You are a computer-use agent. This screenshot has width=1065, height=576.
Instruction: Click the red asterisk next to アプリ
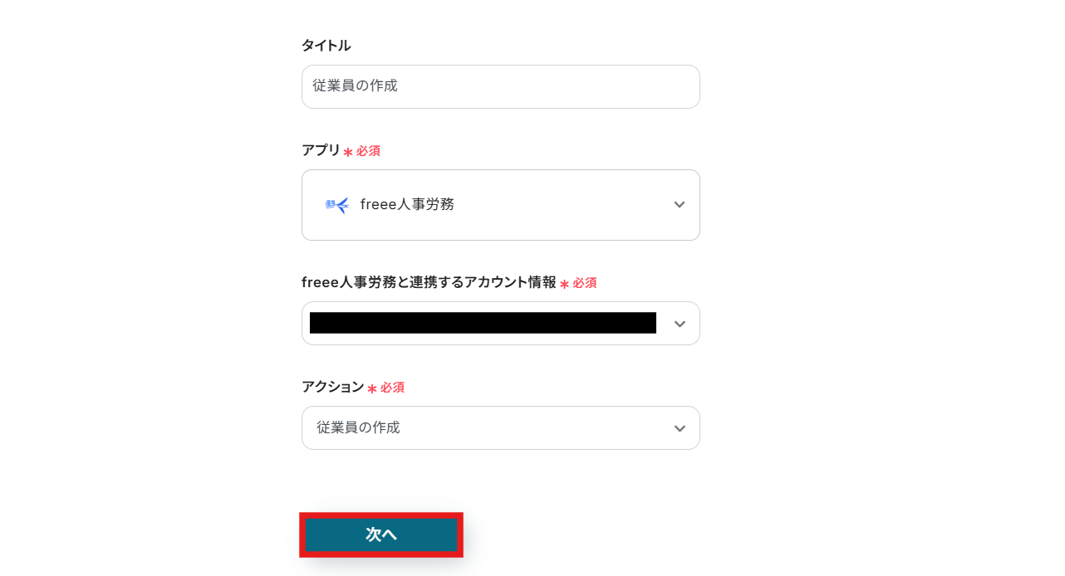pos(348,153)
